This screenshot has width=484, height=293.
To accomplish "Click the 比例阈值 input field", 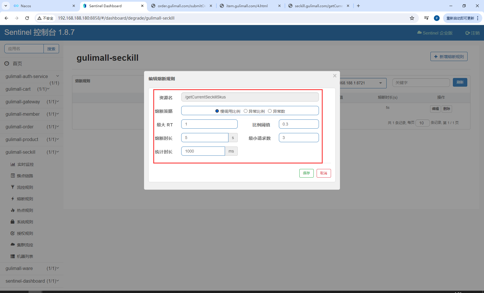I will point(299,124).
